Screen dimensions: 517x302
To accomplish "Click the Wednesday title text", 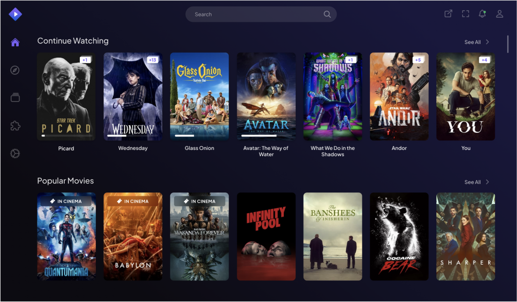I will (x=133, y=148).
